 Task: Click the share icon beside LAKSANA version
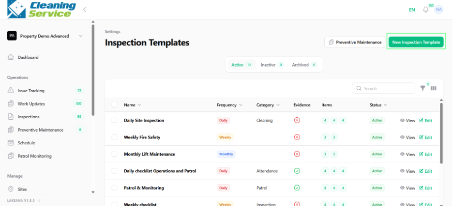pyautogui.click(x=39, y=201)
